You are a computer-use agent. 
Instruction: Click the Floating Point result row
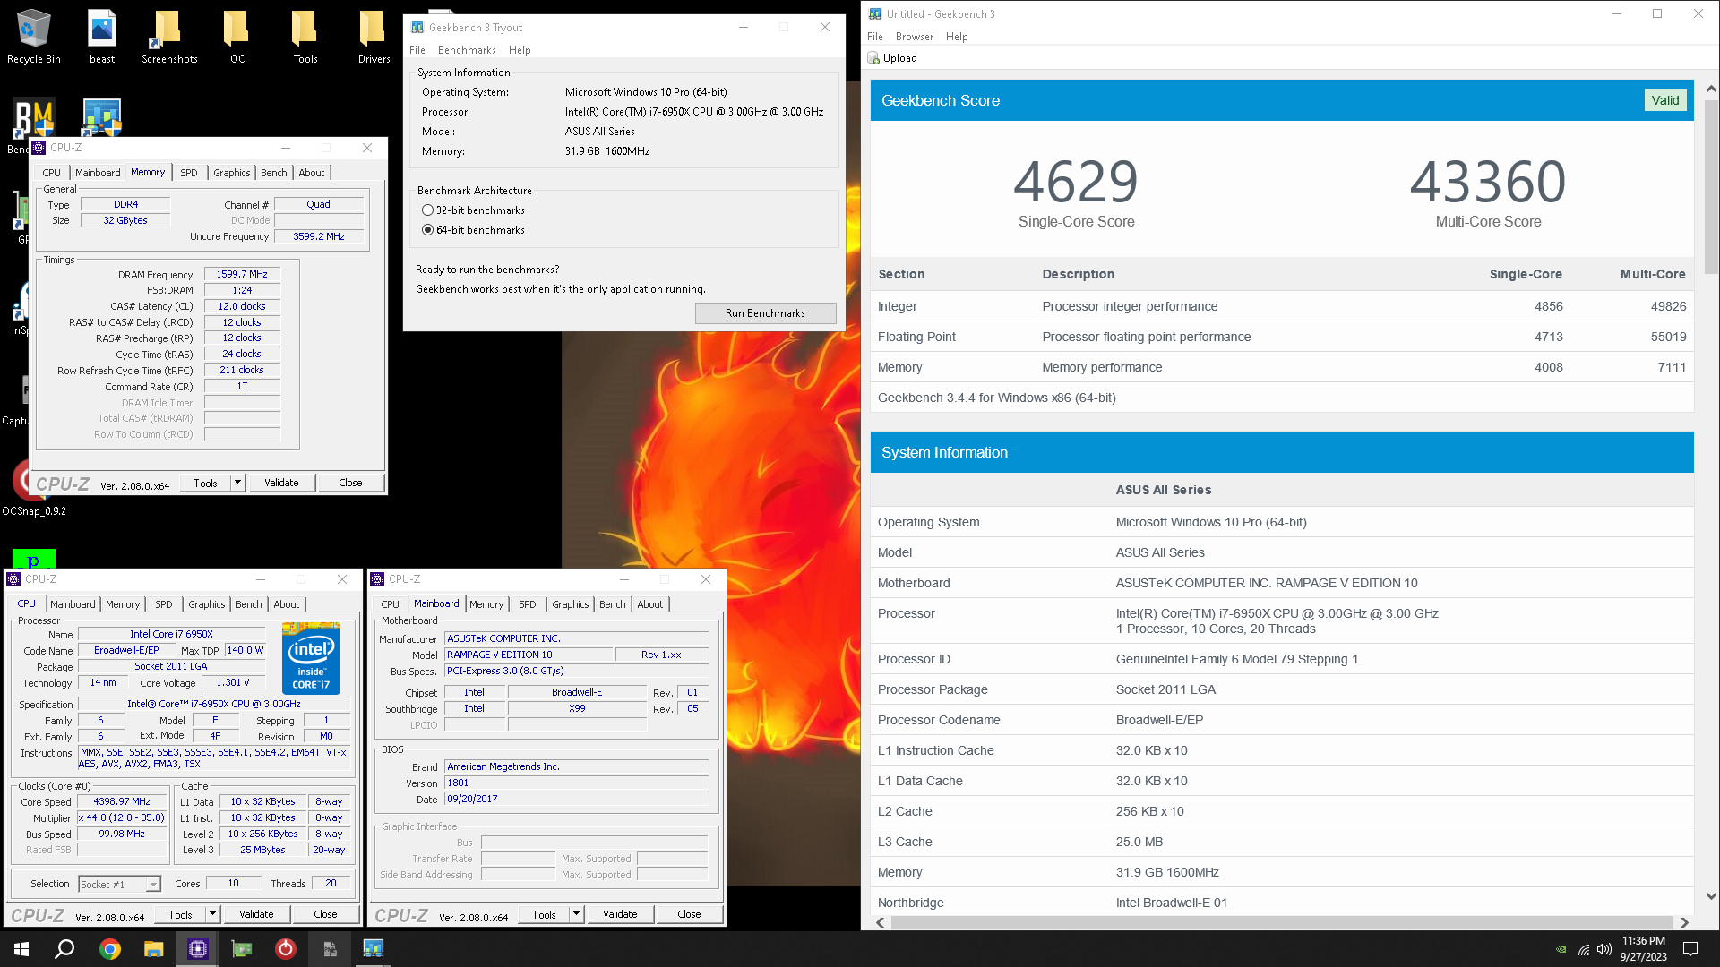tap(1282, 337)
